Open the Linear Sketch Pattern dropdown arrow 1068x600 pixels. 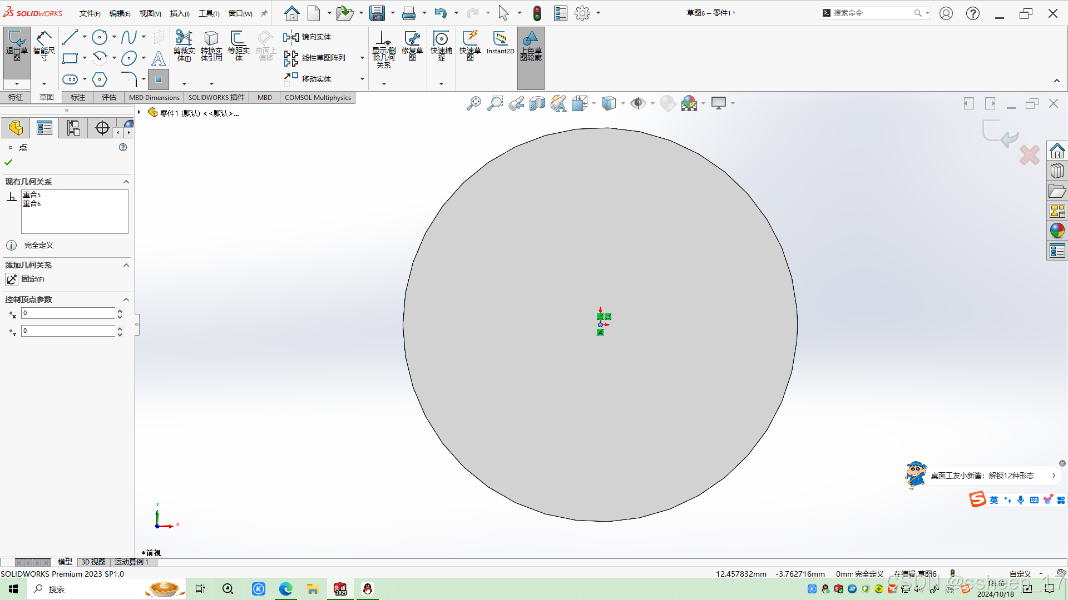[362, 58]
